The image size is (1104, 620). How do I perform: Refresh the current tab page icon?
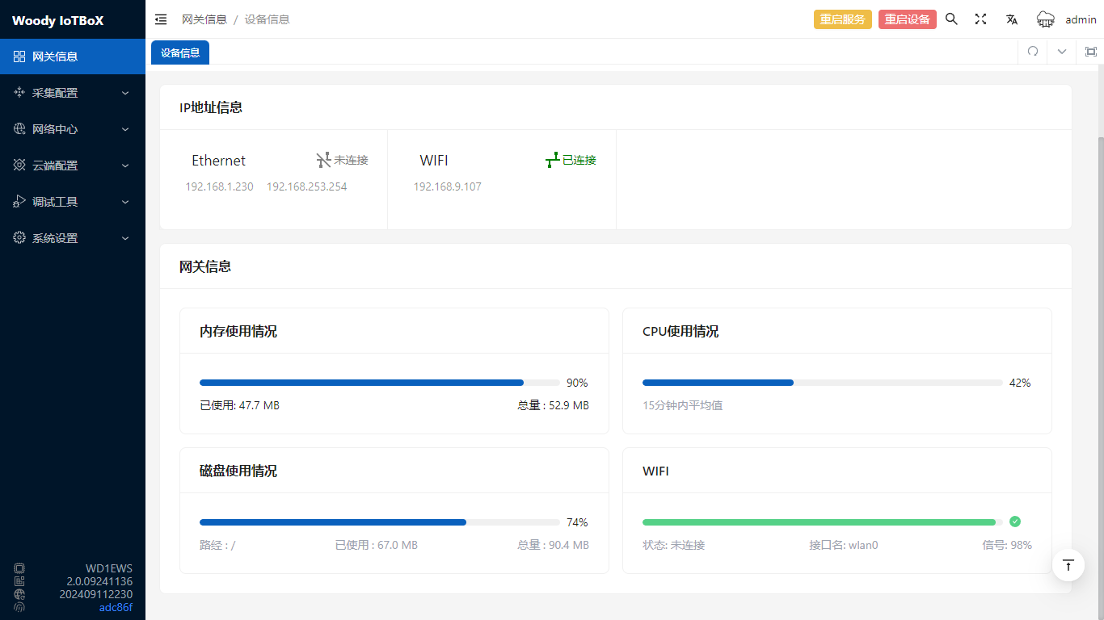[1032, 52]
